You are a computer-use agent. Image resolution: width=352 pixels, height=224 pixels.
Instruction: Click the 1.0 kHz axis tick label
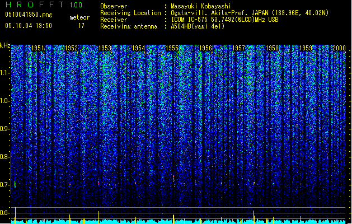[x=5, y=101]
